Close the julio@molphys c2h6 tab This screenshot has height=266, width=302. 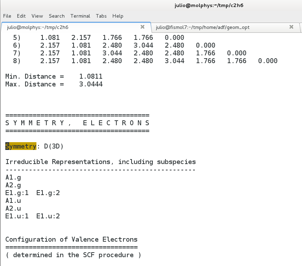[x=143, y=27]
